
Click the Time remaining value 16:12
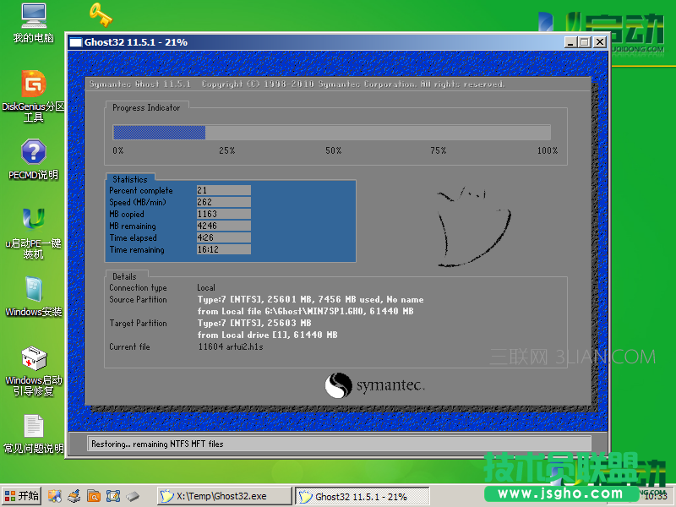coord(224,249)
